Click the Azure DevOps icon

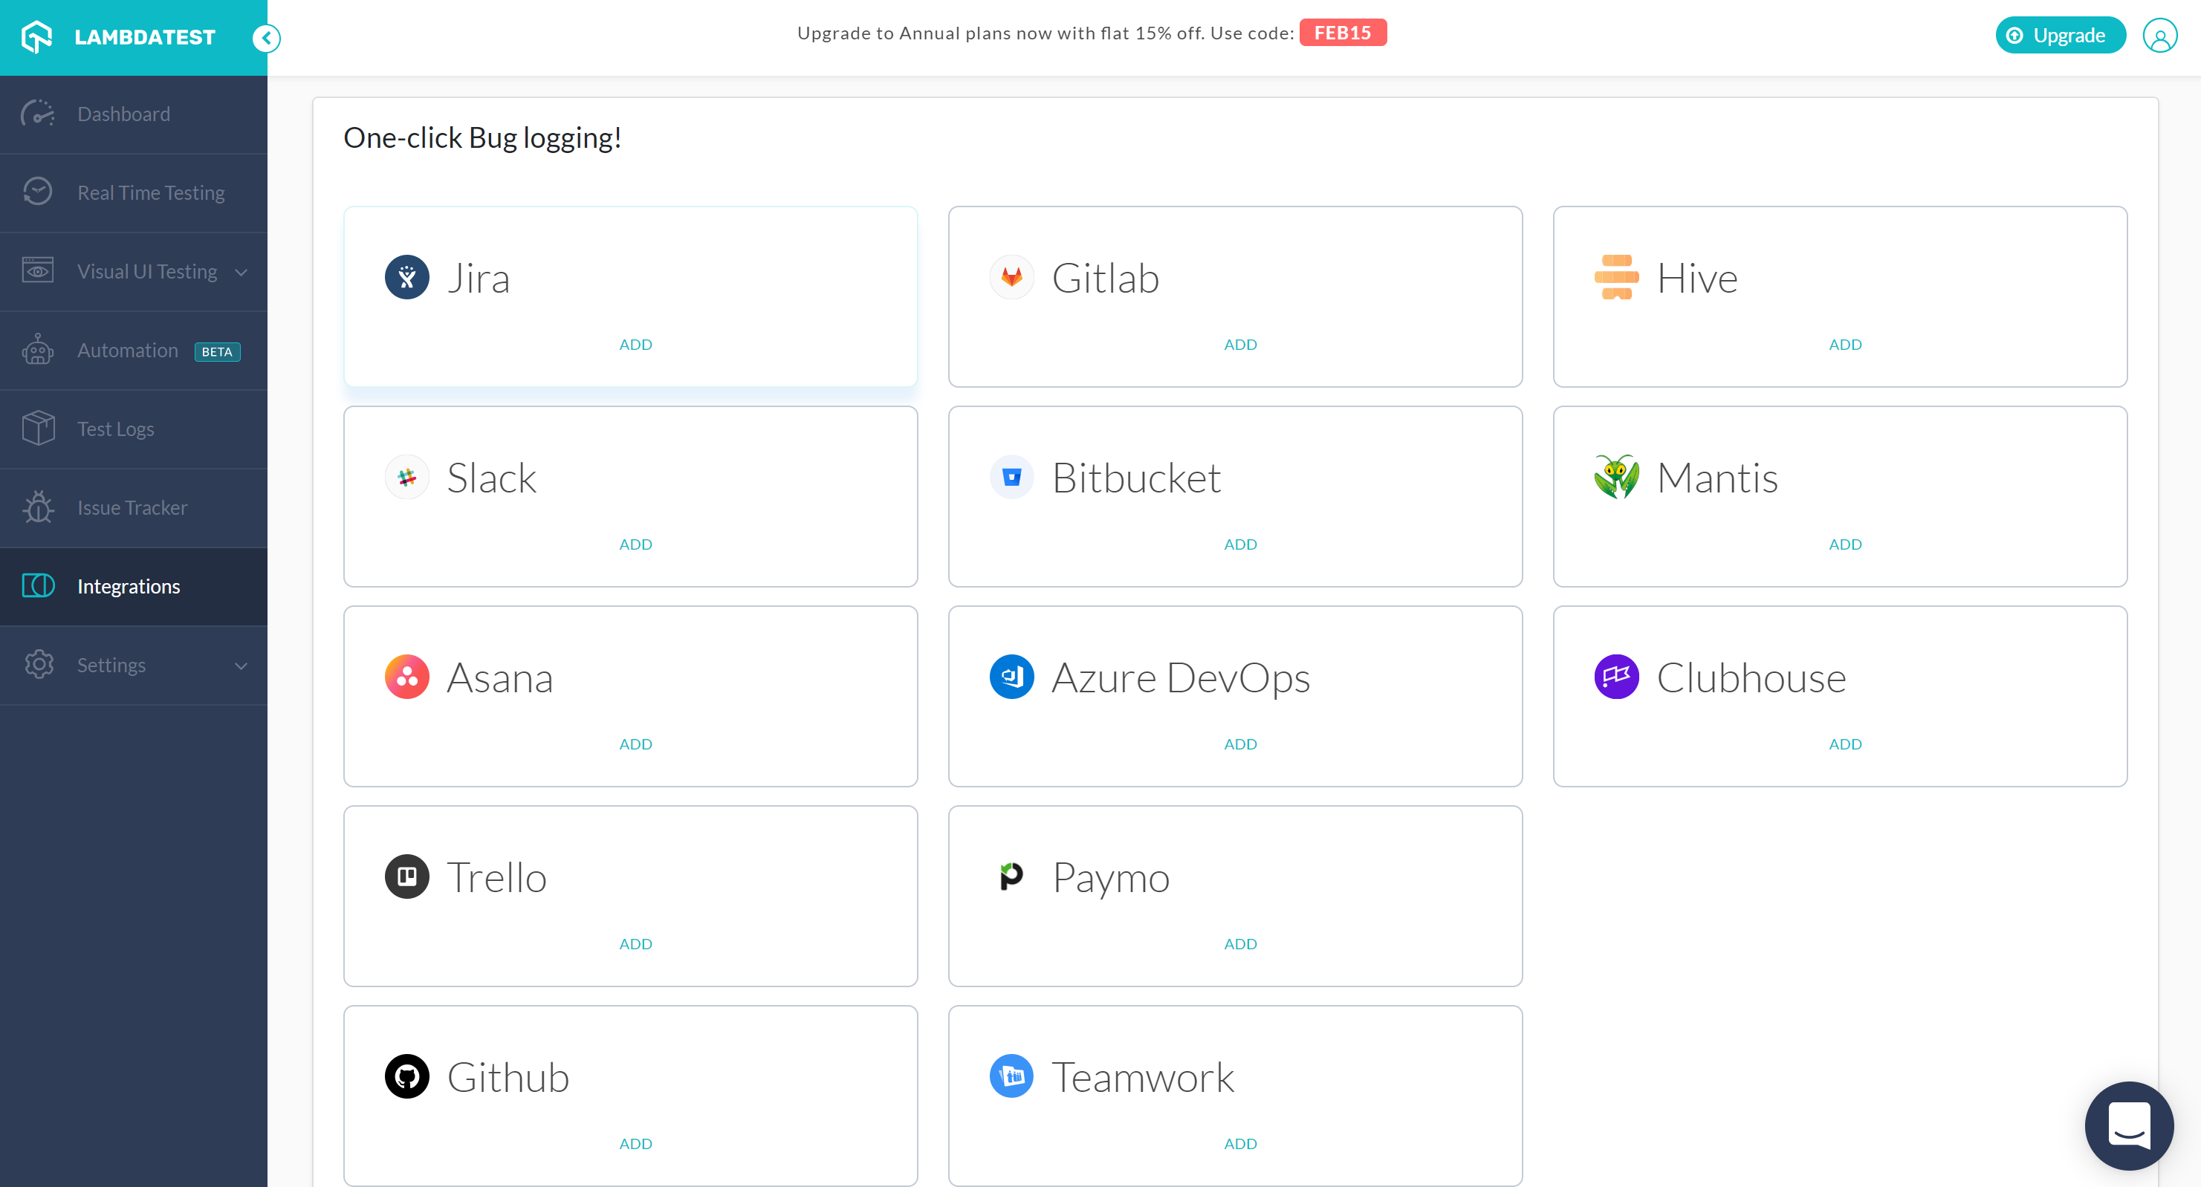(x=1013, y=677)
